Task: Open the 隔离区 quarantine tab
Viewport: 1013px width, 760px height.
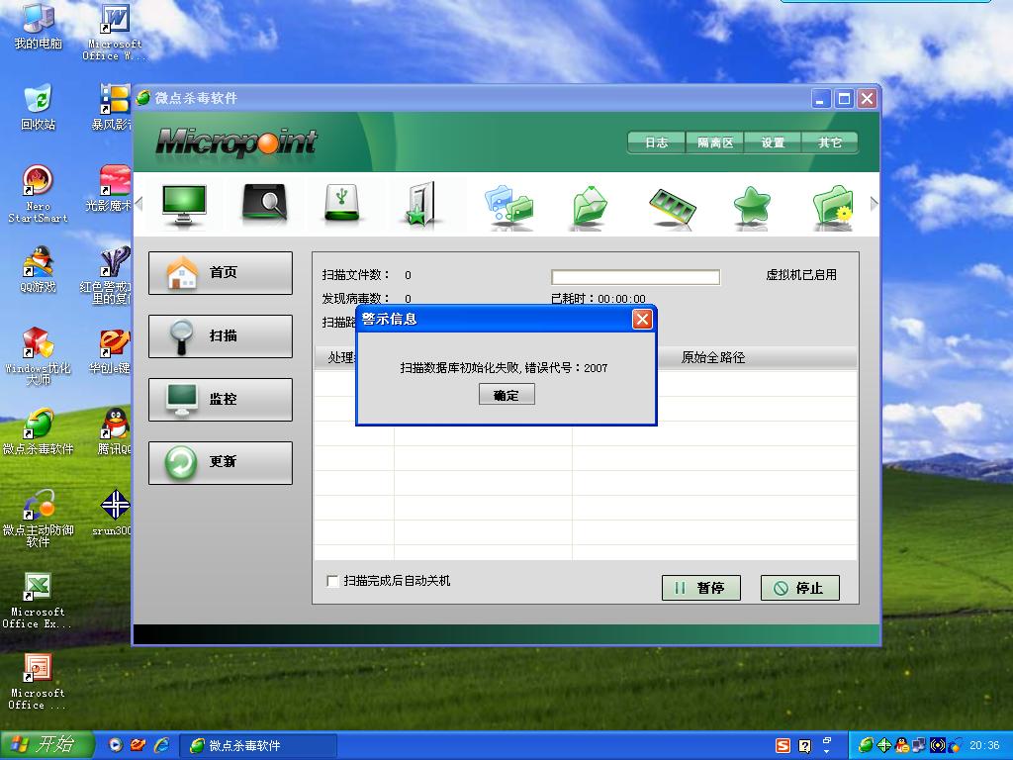Action: coord(714,142)
